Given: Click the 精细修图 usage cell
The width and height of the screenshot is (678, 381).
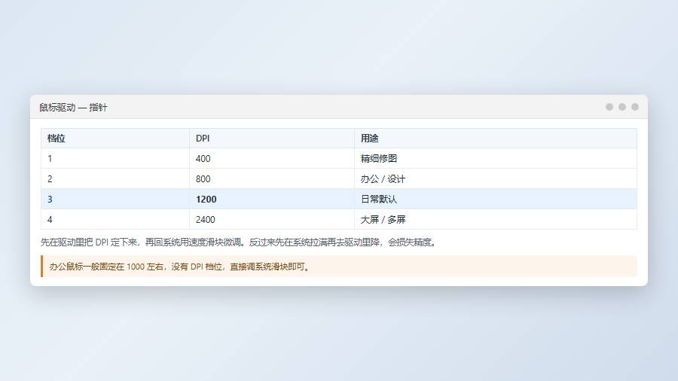Looking at the screenshot, I should tap(496, 159).
